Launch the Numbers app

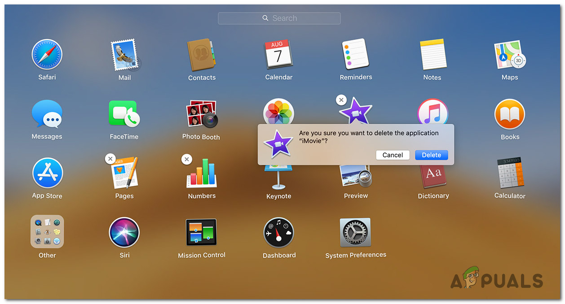pyautogui.click(x=202, y=173)
